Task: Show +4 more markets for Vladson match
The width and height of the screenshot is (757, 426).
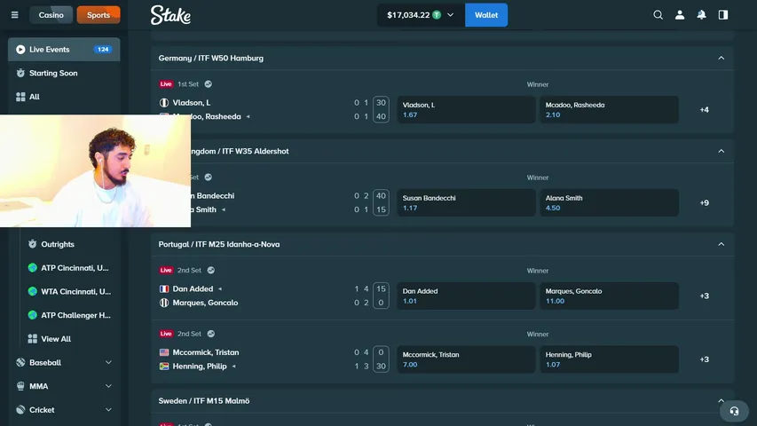Action: click(705, 110)
